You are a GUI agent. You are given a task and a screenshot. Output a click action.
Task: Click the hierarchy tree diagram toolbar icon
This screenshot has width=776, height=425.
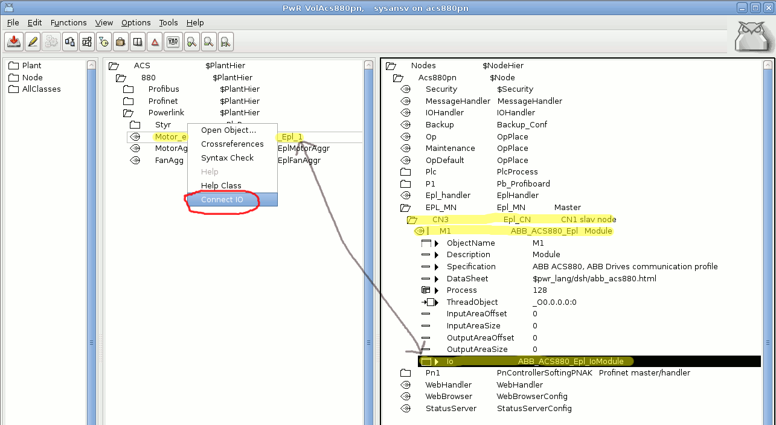86,42
